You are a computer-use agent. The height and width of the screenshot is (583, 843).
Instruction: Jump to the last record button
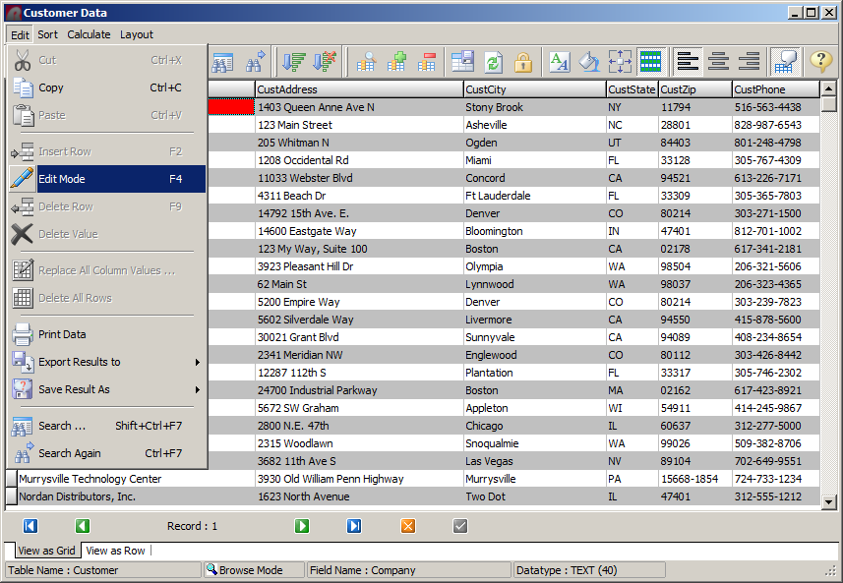tap(354, 526)
